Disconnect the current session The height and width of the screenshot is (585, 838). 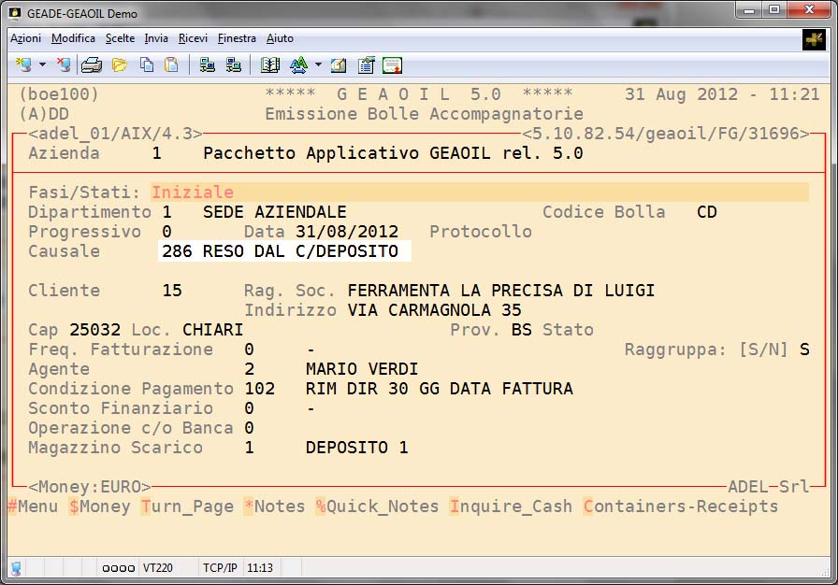(x=62, y=65)
